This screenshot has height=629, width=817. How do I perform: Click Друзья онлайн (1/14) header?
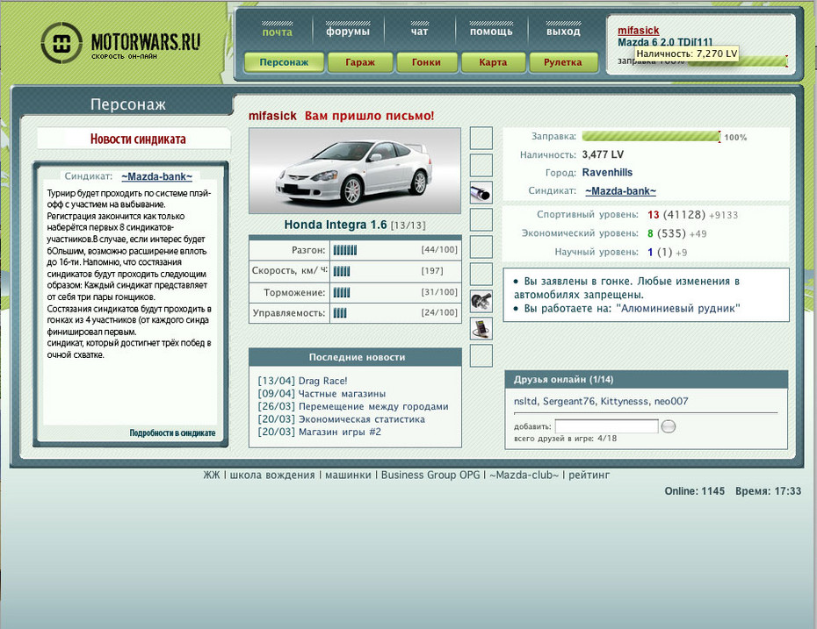(646, 380)
